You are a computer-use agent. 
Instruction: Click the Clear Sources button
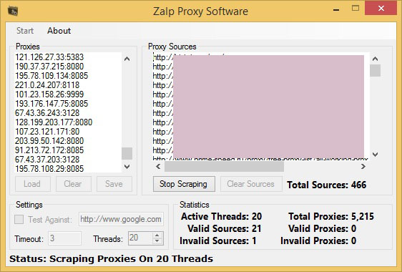point(251,184)
